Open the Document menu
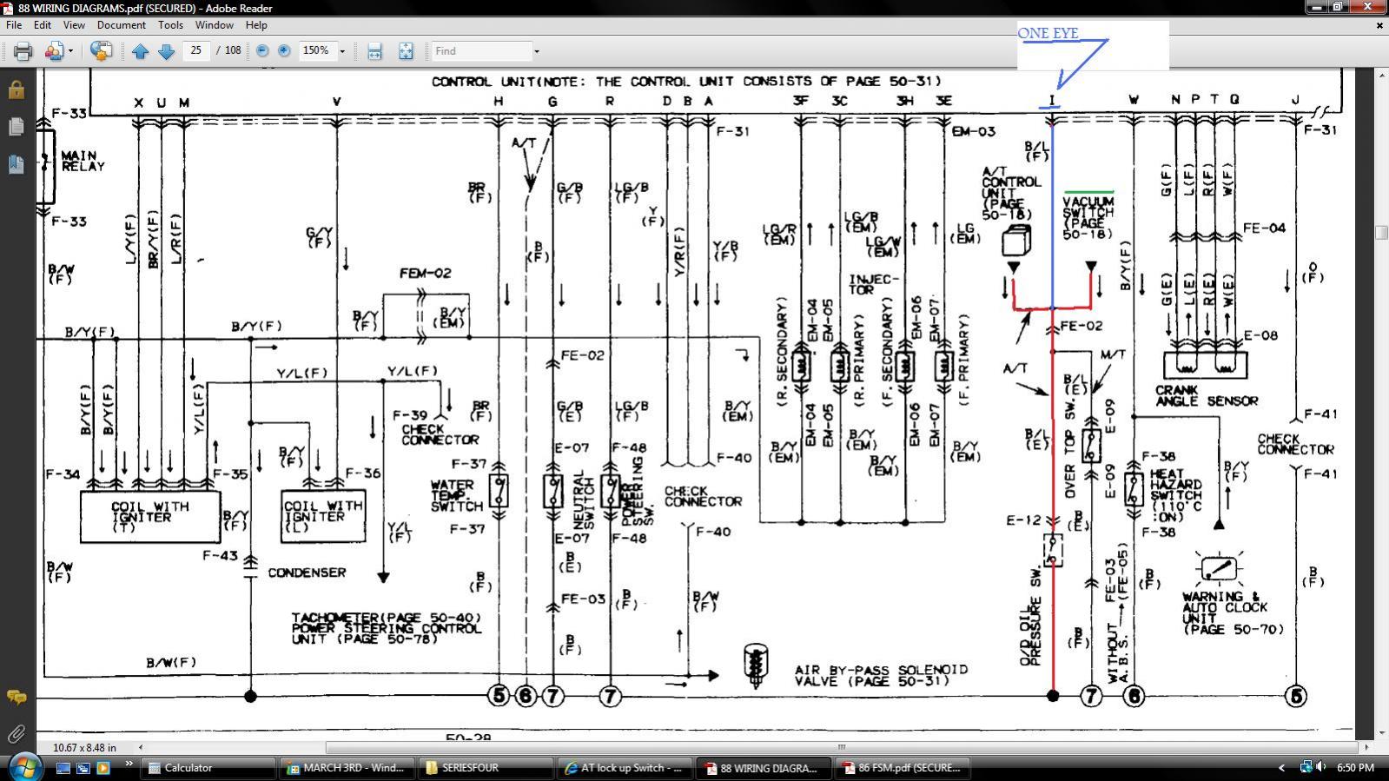This screenshot has height=781, width=1389. click(121, 25)
